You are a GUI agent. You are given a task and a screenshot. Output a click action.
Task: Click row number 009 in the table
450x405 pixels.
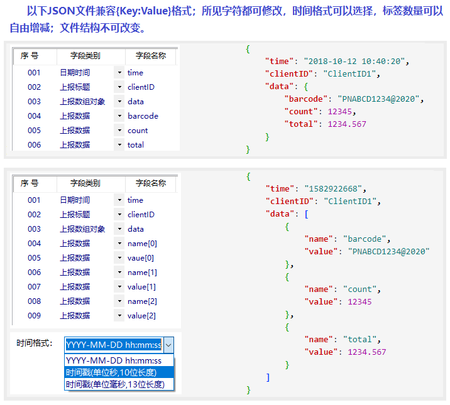(x=34, y=316)
